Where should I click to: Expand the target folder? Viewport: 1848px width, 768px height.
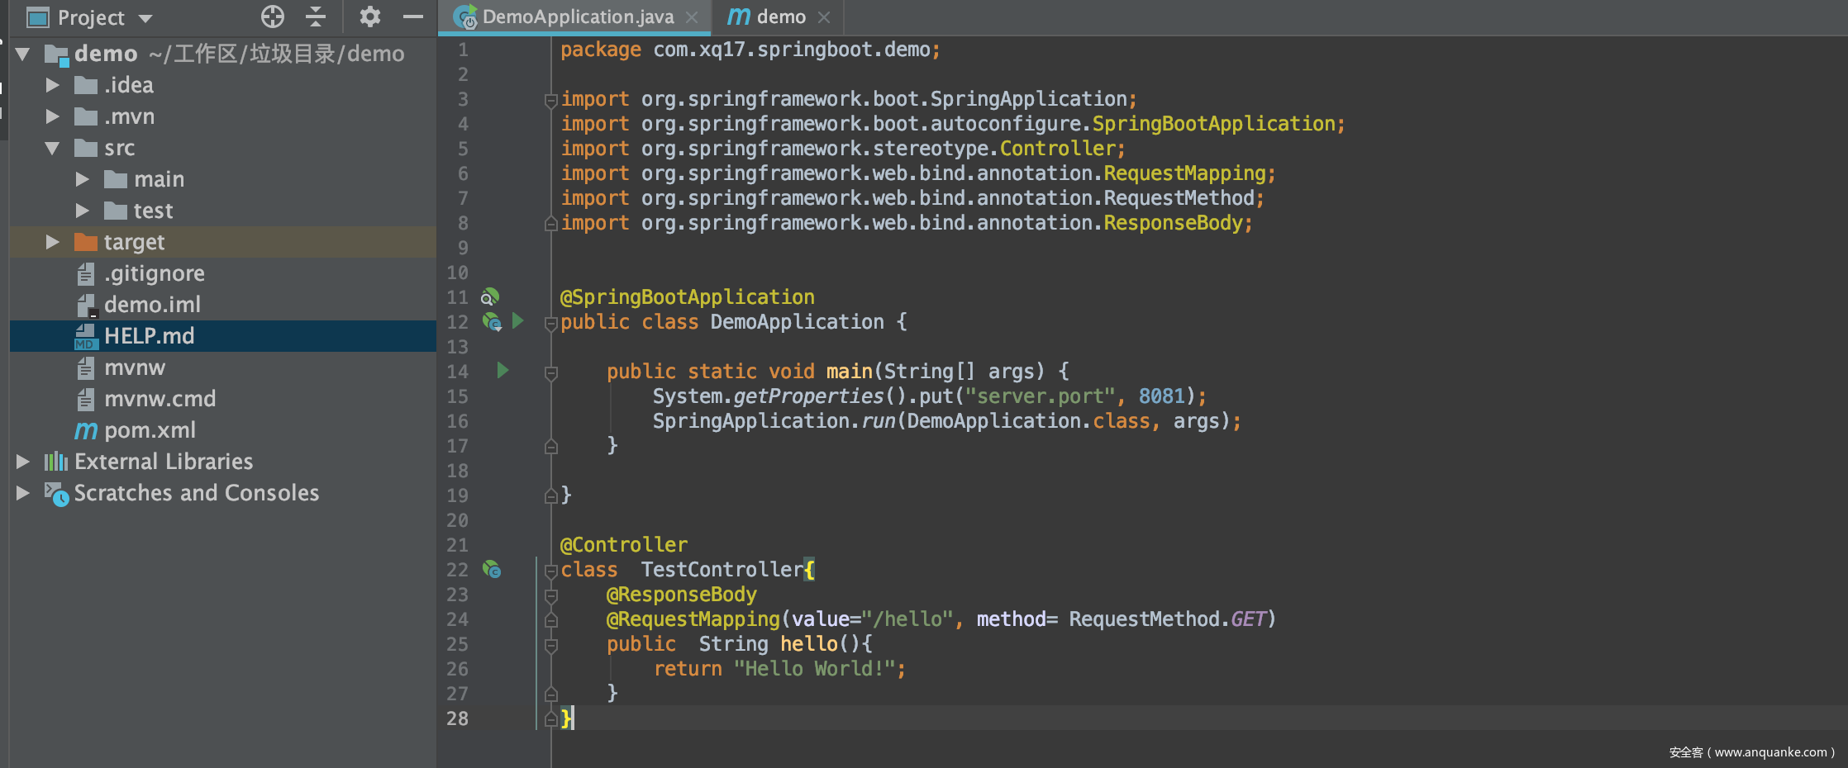(52, 242)
